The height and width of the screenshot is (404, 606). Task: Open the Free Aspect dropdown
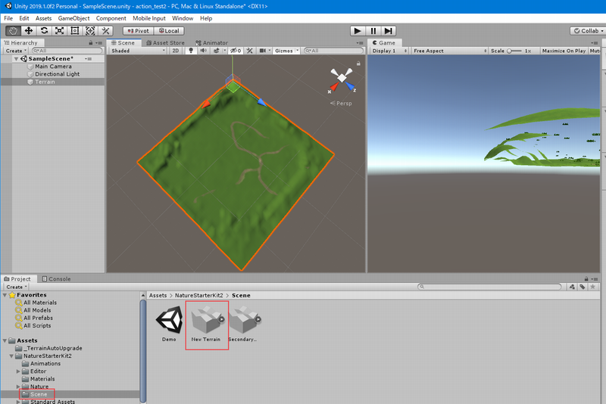coord(449,51)
